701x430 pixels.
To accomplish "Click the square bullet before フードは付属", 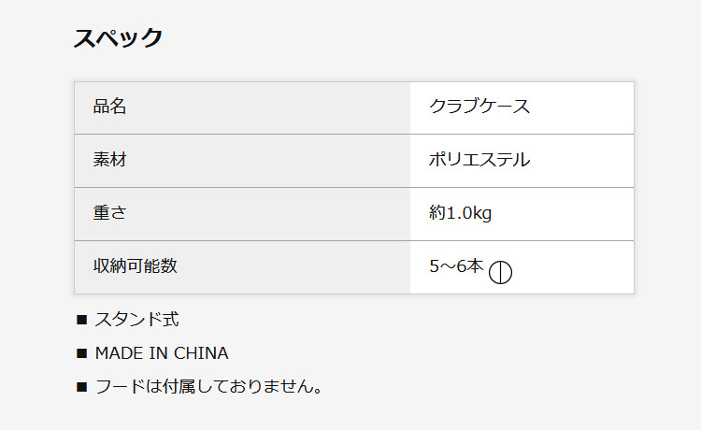I will click(x=81, y=387).
